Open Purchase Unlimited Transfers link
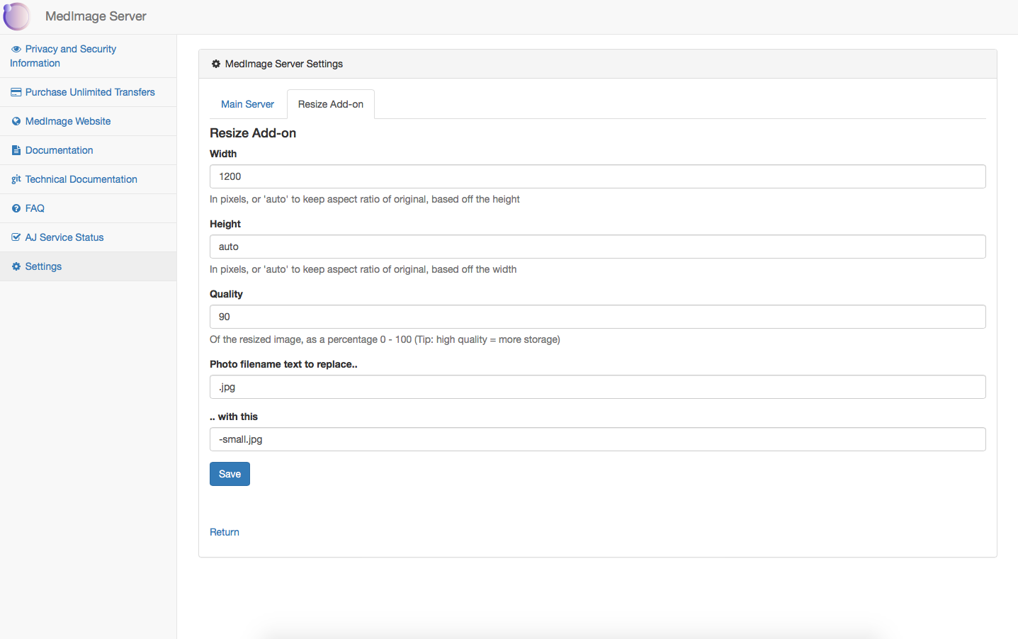 (90, 92)
